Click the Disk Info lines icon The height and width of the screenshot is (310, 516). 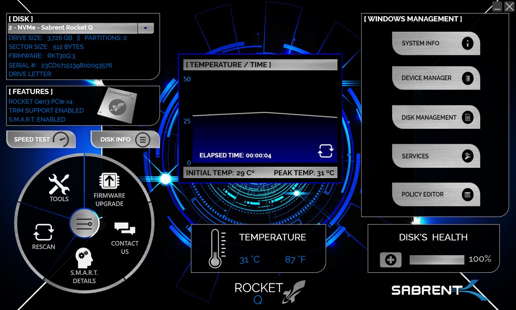click(x=142, y=140)
